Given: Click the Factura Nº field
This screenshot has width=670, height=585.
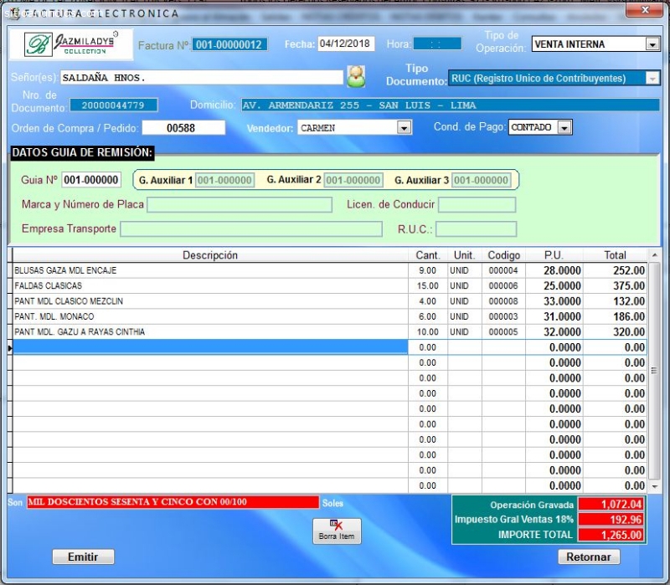Looking at the screenshot, I should [x=229, y=44].
